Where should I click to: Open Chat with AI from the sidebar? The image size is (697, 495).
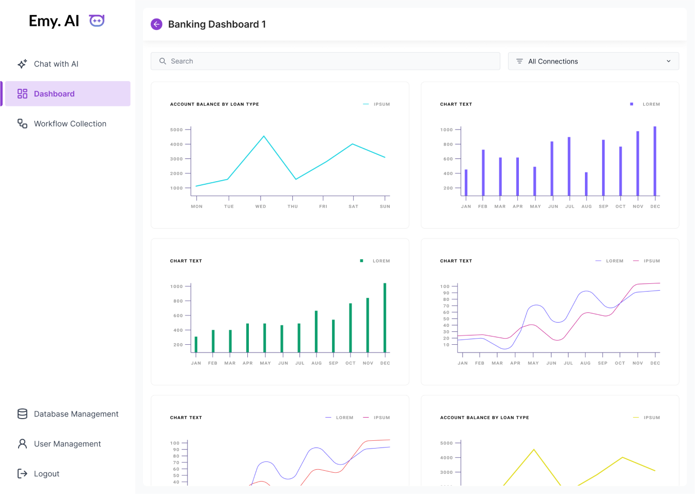[56, 64]
